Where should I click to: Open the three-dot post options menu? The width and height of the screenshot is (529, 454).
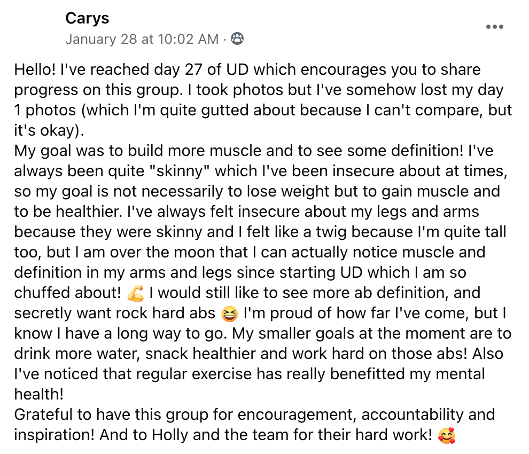(x=494, y=27)
